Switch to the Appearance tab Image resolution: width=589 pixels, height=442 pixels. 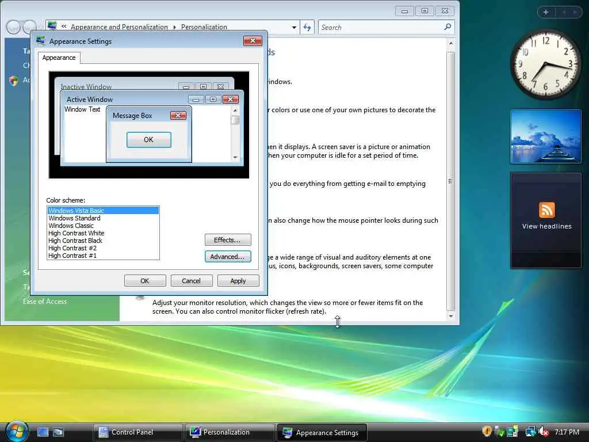pos(59,58)
